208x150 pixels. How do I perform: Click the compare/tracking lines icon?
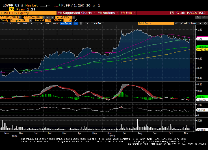coord(200,23)
